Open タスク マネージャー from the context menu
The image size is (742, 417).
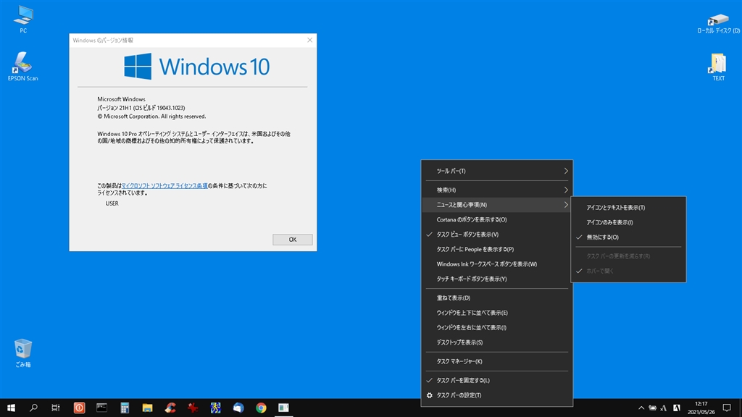[x=459, y=361]
